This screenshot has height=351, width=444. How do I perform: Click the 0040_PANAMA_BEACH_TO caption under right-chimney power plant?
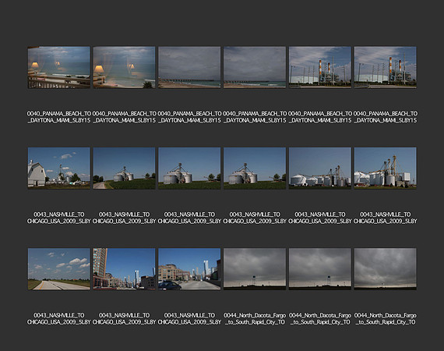pos(385,117)
